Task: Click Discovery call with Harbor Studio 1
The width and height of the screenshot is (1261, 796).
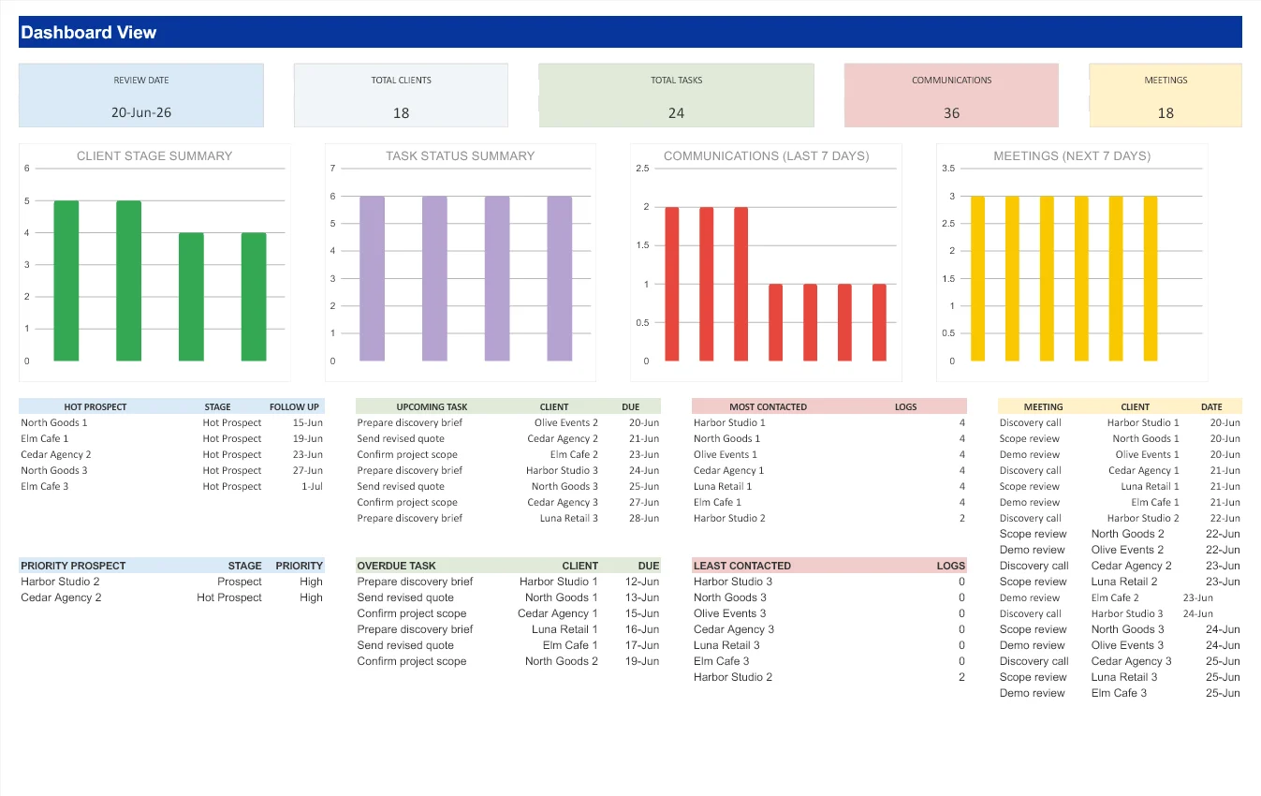Action: [1030, 423]
